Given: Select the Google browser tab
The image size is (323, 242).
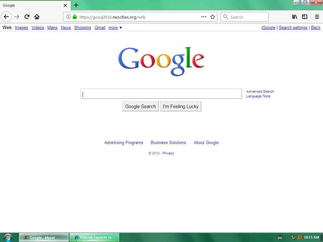Looking at the screenshot, I should [35, 5].
